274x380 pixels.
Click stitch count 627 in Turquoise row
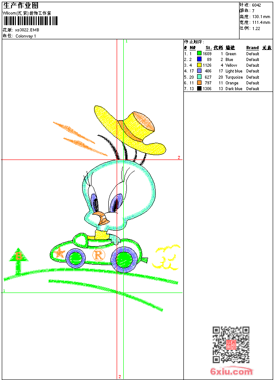[x=208, y=77]
